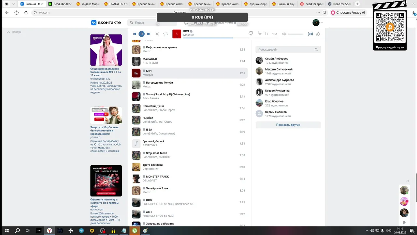The image size is (417, 235).
Task: Focus the Поиск search field
Action: click(x=152, y=23)
